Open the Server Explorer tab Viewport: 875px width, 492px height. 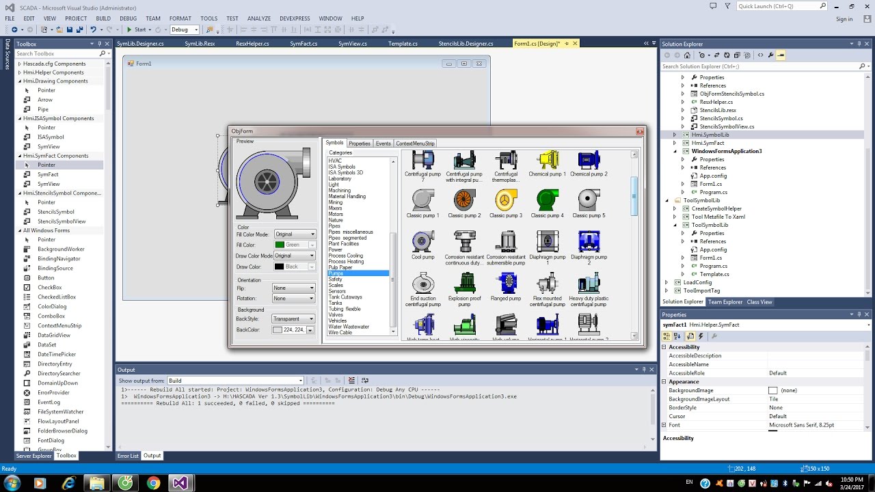point(33,456)
